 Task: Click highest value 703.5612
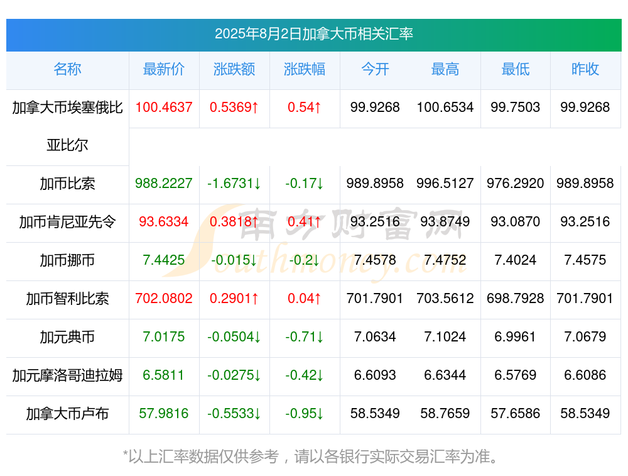(x=445, y=299)
